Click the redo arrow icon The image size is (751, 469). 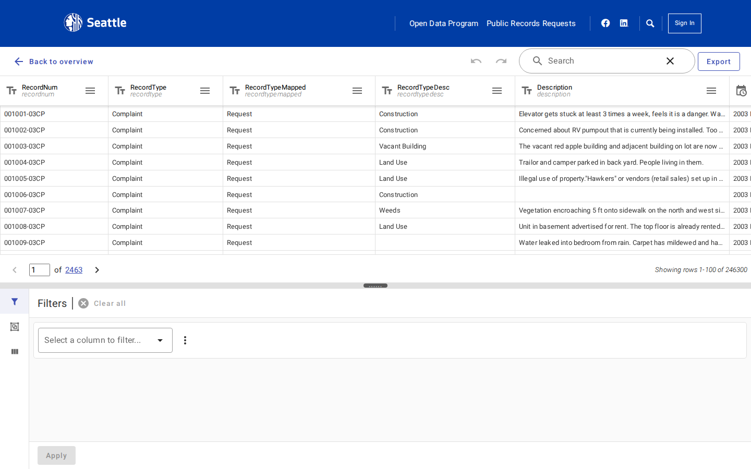click(501, 61)
